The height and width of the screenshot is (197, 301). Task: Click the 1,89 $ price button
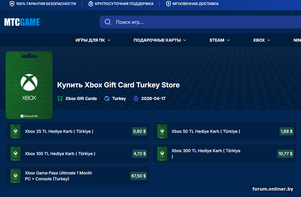pos(286,132)
